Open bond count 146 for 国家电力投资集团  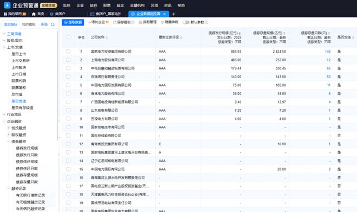pos(328,52)
